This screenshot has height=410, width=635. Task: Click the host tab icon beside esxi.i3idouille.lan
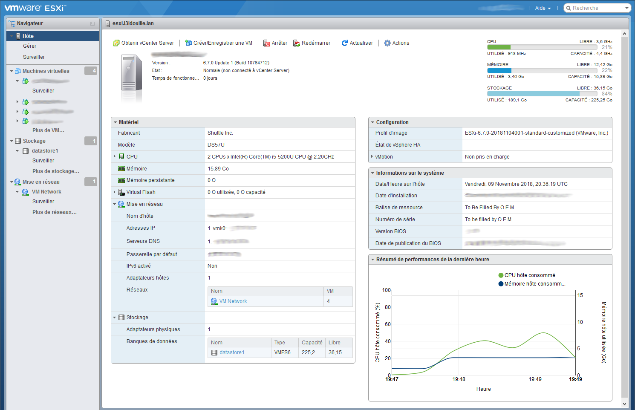[x=107, y=23]
